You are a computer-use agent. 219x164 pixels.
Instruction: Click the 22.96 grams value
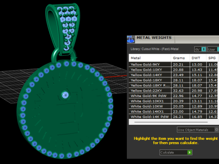(x=178, y=96)
